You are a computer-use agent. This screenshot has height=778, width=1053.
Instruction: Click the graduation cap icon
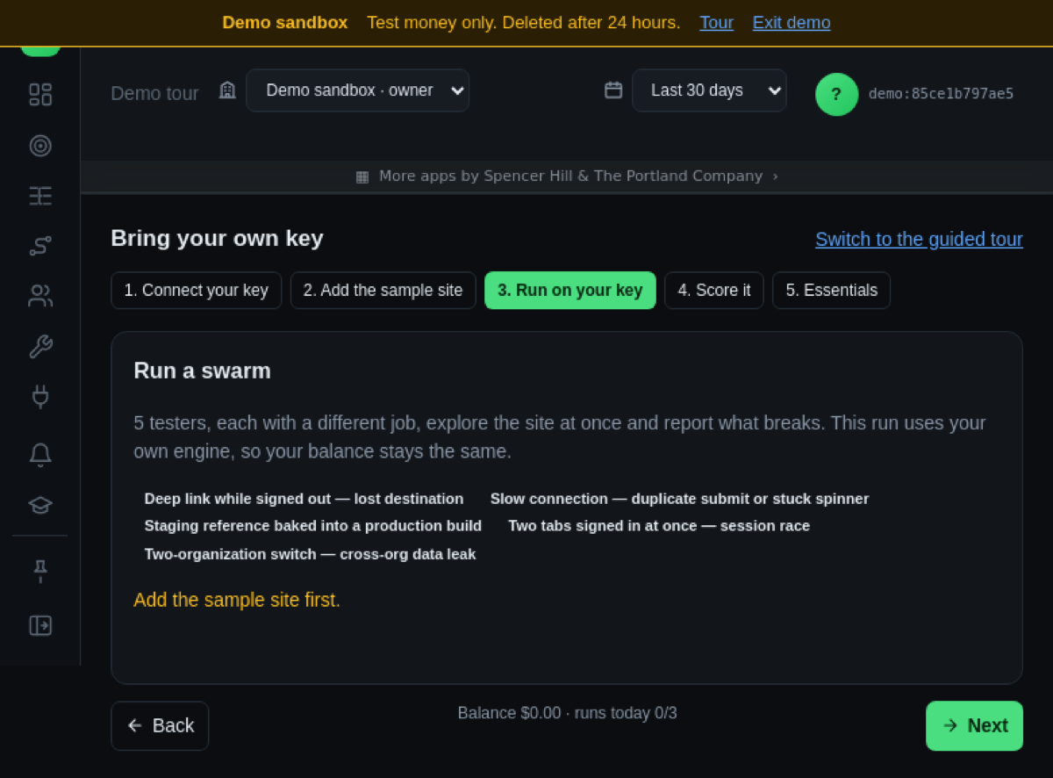coord(40,505)
